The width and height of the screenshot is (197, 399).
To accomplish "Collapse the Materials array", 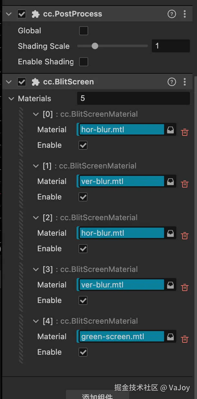I will [x=12, y=99].
